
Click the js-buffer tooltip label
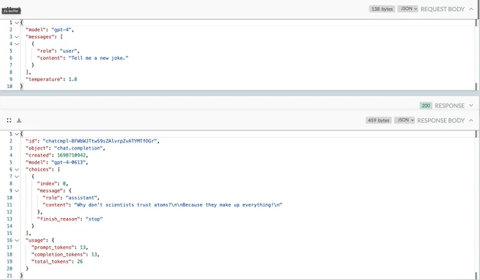tap(11, 11)
